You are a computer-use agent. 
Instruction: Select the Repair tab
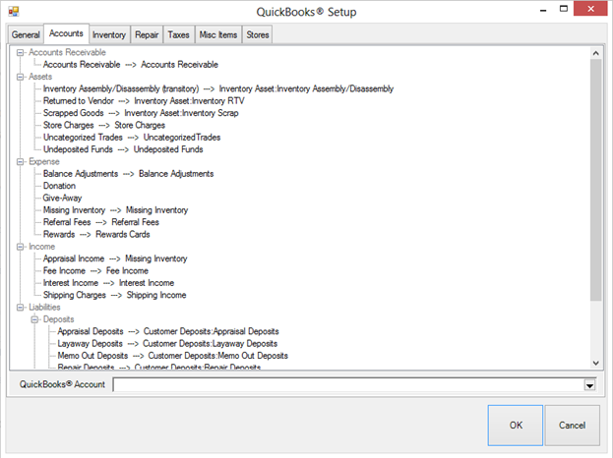(147, 34)
